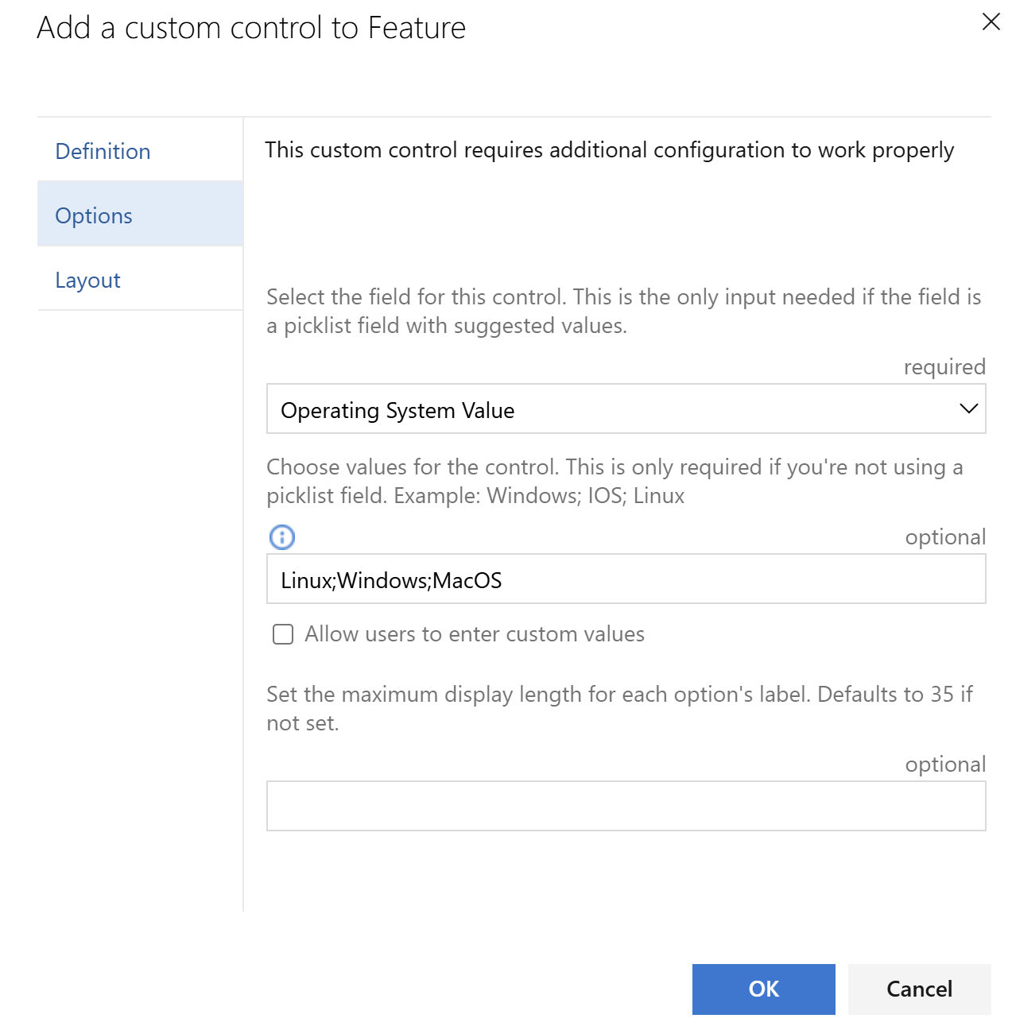Viewport: 1012px width, 1030px height.
Task: Click the Cancel button
Action: pyautogui.click(x=919, y=989)
